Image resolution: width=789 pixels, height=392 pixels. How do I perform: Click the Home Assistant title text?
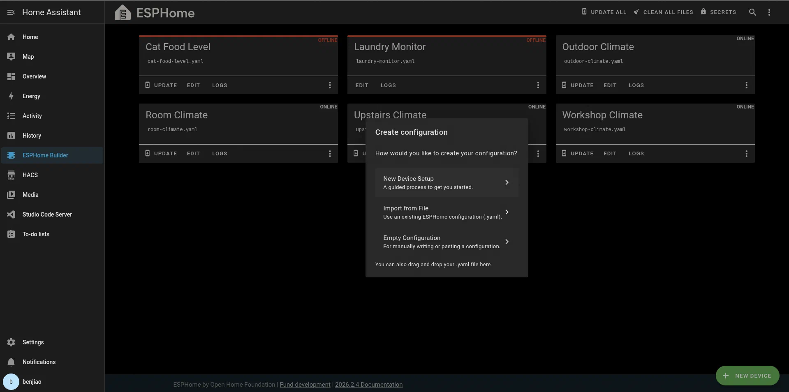pyautogui.click(x=51, y=12)
